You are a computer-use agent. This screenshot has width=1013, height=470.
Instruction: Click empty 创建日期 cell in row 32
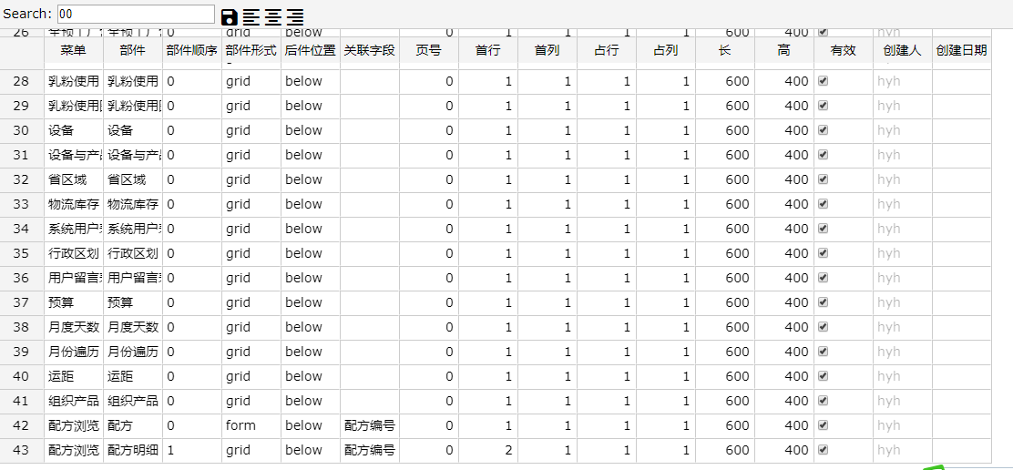(x=962, y=179)
